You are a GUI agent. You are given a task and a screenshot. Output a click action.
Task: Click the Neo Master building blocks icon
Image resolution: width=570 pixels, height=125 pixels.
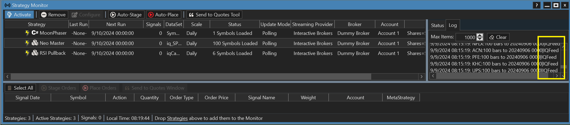(x=35, y=43)
